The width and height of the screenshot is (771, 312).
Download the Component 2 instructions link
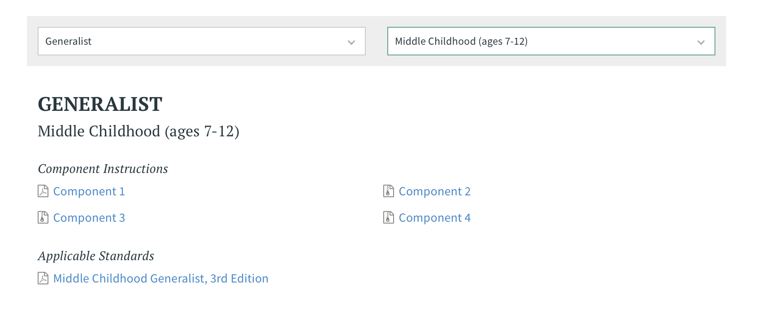tap(435, 191)
